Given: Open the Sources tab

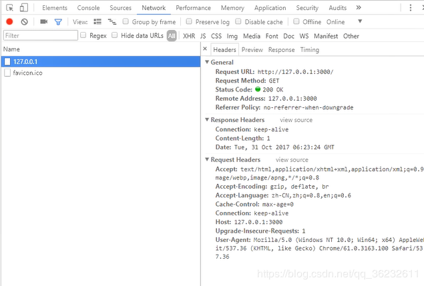Looking at the screenshot, I should click(x=121, y=8).
